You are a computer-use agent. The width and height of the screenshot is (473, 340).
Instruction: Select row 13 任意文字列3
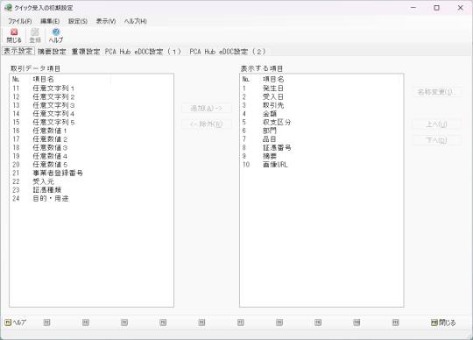91,105
